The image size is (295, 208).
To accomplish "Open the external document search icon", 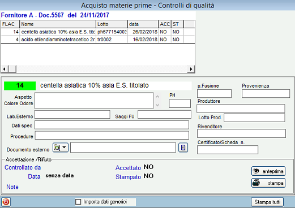I will [x=57, y=148].
